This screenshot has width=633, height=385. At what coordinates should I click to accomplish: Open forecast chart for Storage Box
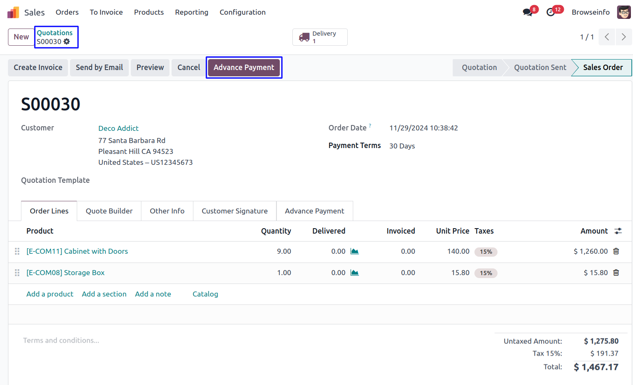point(354,273)
